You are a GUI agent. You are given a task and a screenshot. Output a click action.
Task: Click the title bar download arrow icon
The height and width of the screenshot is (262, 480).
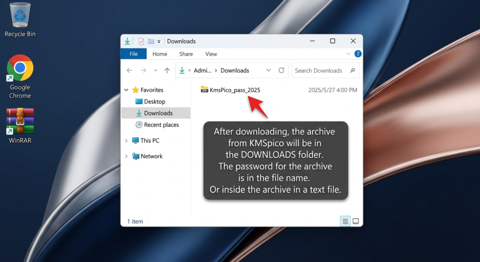[x=127, y=41]
